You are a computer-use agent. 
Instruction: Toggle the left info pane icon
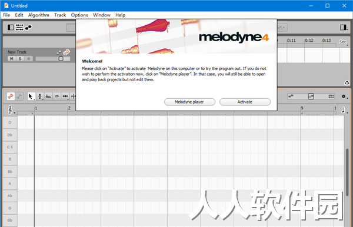(x=11, y=28)
